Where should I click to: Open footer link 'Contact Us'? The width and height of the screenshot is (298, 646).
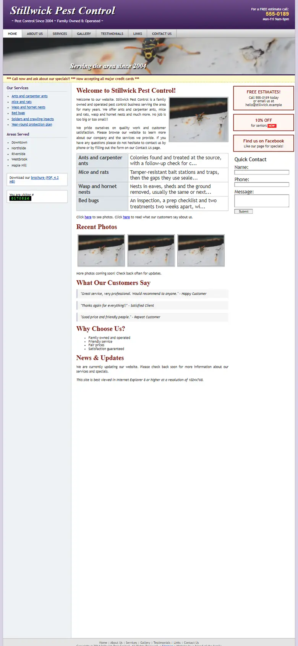(191, 643)
